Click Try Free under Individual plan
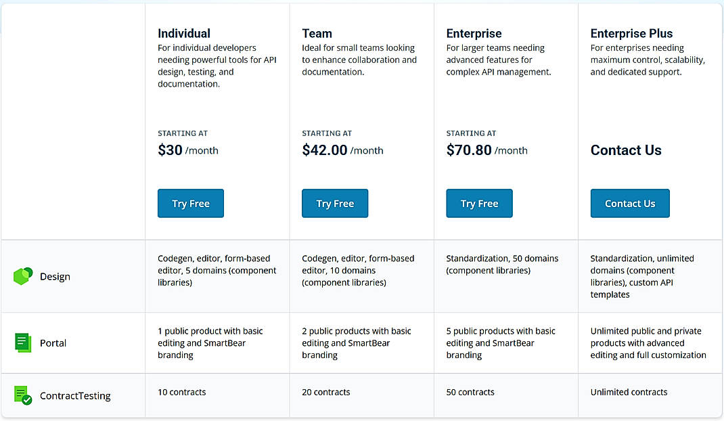The width and height of the screenshot is (724, 421). point(190,203)
